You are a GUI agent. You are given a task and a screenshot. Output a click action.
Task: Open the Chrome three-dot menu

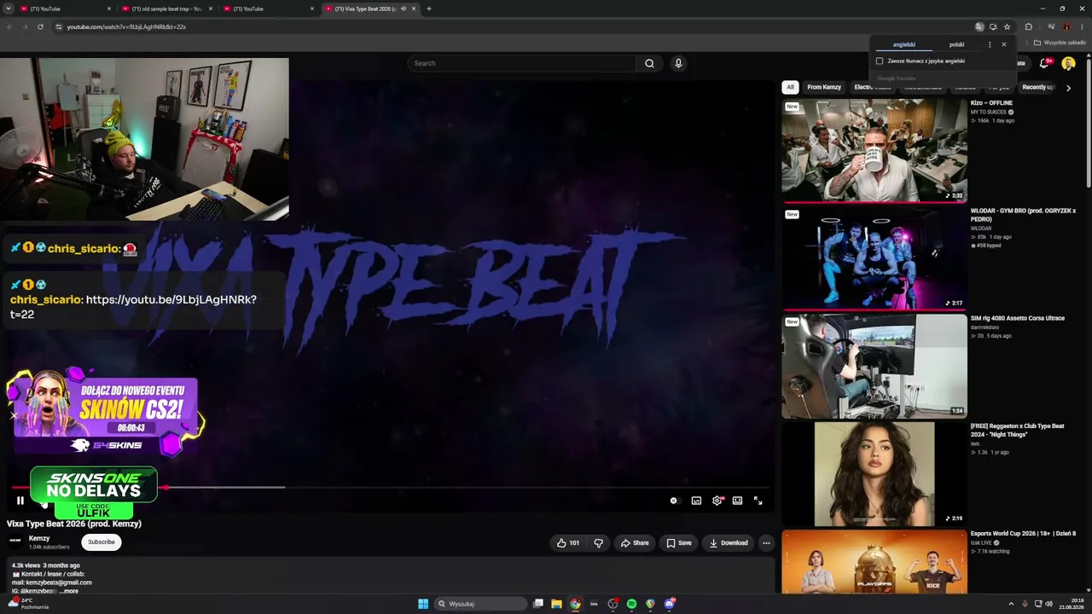click(1082, 26)
